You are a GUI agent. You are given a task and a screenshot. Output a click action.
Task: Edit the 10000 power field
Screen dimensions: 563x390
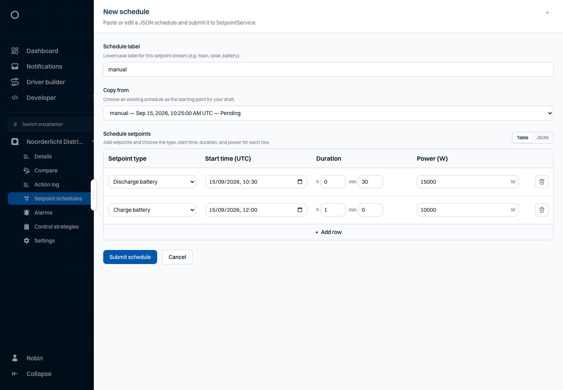(468, 210)
